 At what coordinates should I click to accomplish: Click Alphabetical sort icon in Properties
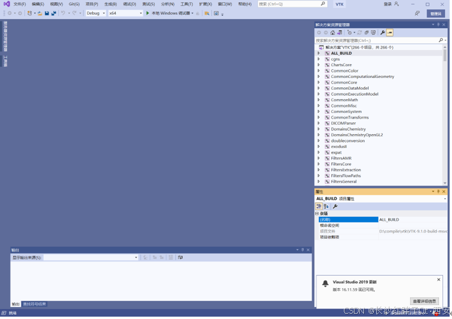(x=326, y=206)
